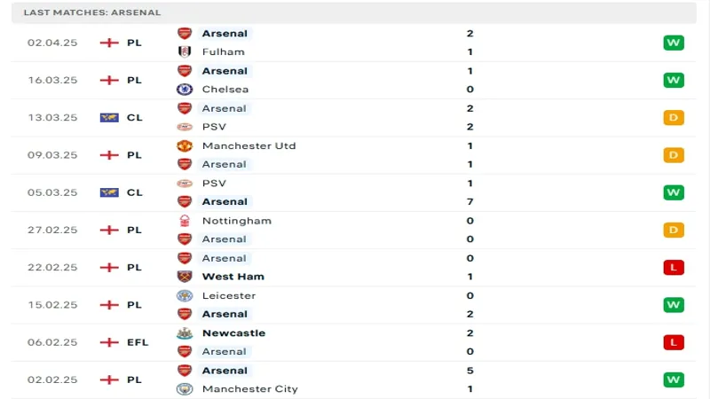Click the Leicester club crest icon

(185, 296)
